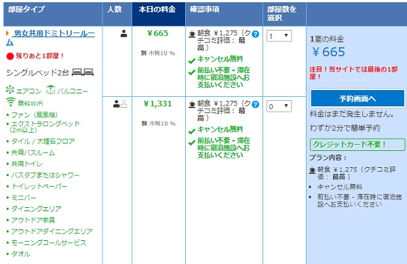407x264 pixels.
Task: Click クレジットカード不要！ badge
Action: [x=357, y=144]
